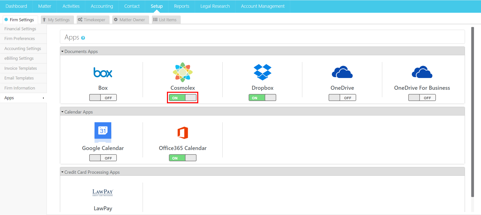Viewport: 481px width, 215px height.
Task: Enable OneDrive For Business toggle
Action: [422, 97]
